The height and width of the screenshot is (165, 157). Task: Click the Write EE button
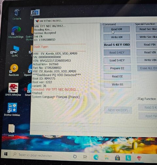(117, 84)
